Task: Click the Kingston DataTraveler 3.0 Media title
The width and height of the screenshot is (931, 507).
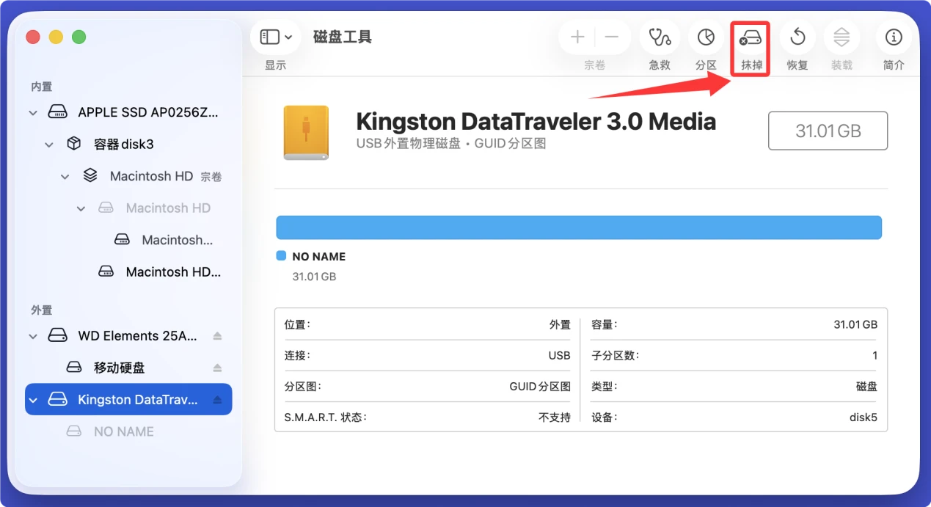Action: click(x=536, y=120)
